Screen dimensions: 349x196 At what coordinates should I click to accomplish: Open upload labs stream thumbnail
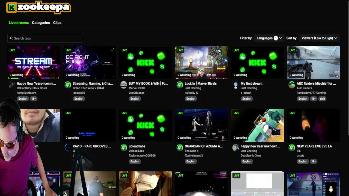(x=145, y=125)
